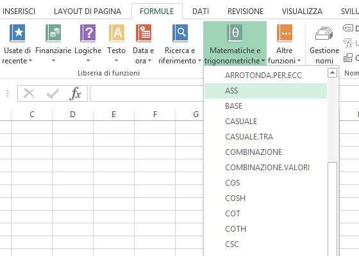Click inside the formula bar input
This screenshot has width=359, height=256.
coord(147,93)
